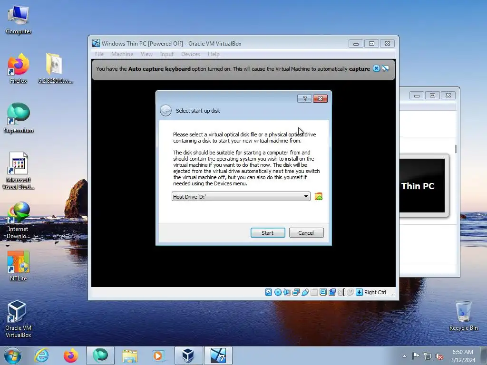Open the Action Center flag icon
The width and height of the screenshot is (487, 365).
pyautogui.click(x=416, y=356)
